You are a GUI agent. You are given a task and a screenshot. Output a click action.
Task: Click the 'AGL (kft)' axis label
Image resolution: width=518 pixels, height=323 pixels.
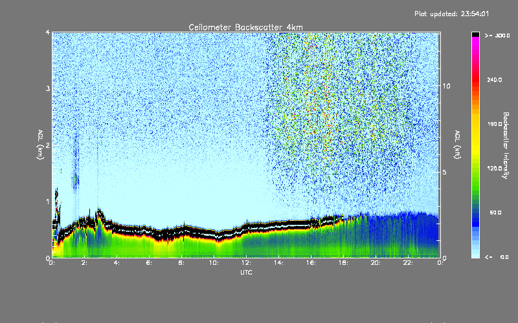pyautogui.click(x=458, y=145)
